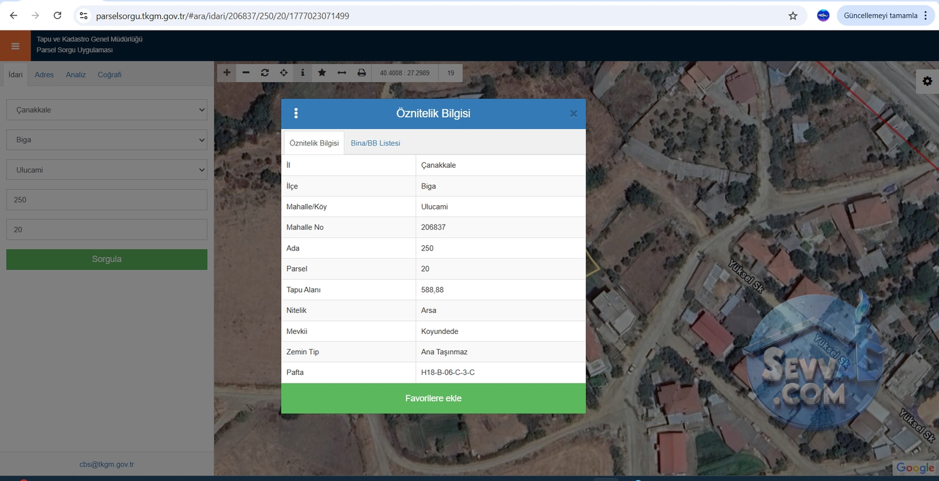Click the zoom level value 19
939x481 pixels.
(x=451, y=73)
